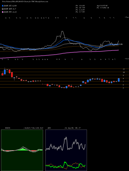The height and width of the screenshot is (171, 129).
Task: Select the 'DOW MT: 6.7' label
Action: [x=10, y=9]
